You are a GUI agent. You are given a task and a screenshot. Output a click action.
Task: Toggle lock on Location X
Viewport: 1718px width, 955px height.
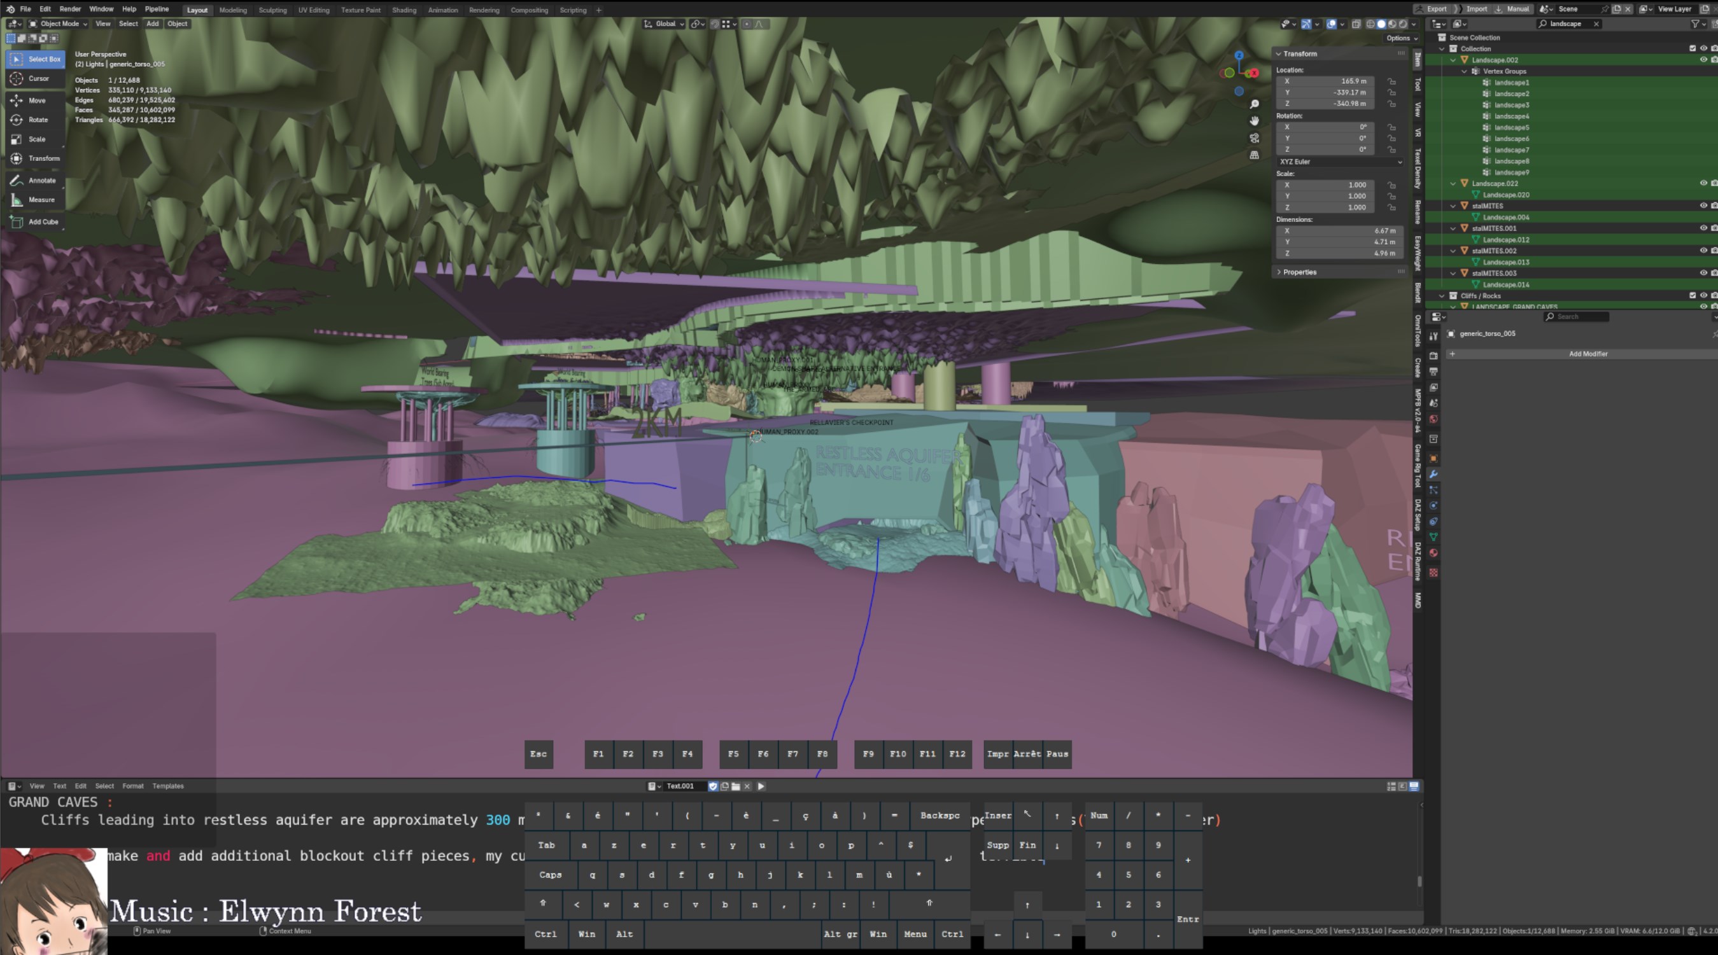1392,81
